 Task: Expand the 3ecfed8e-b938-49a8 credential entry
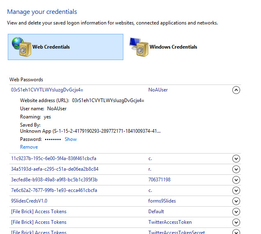click(x=236, y=180)
